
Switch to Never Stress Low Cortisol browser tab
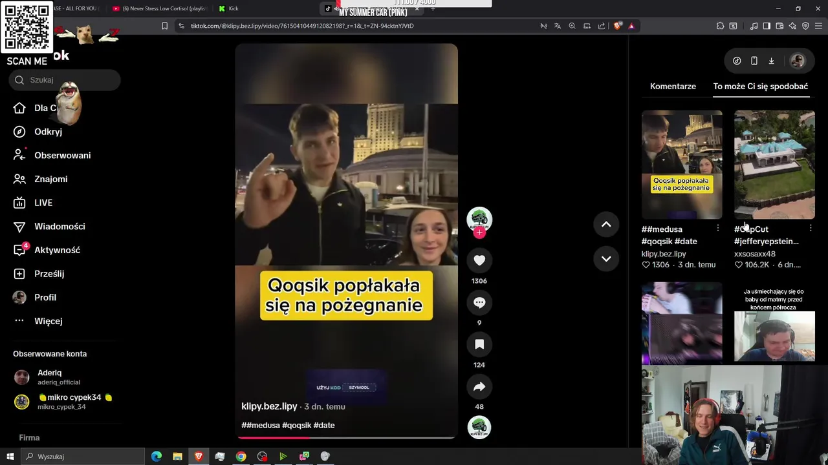click(x=159, y=8)
